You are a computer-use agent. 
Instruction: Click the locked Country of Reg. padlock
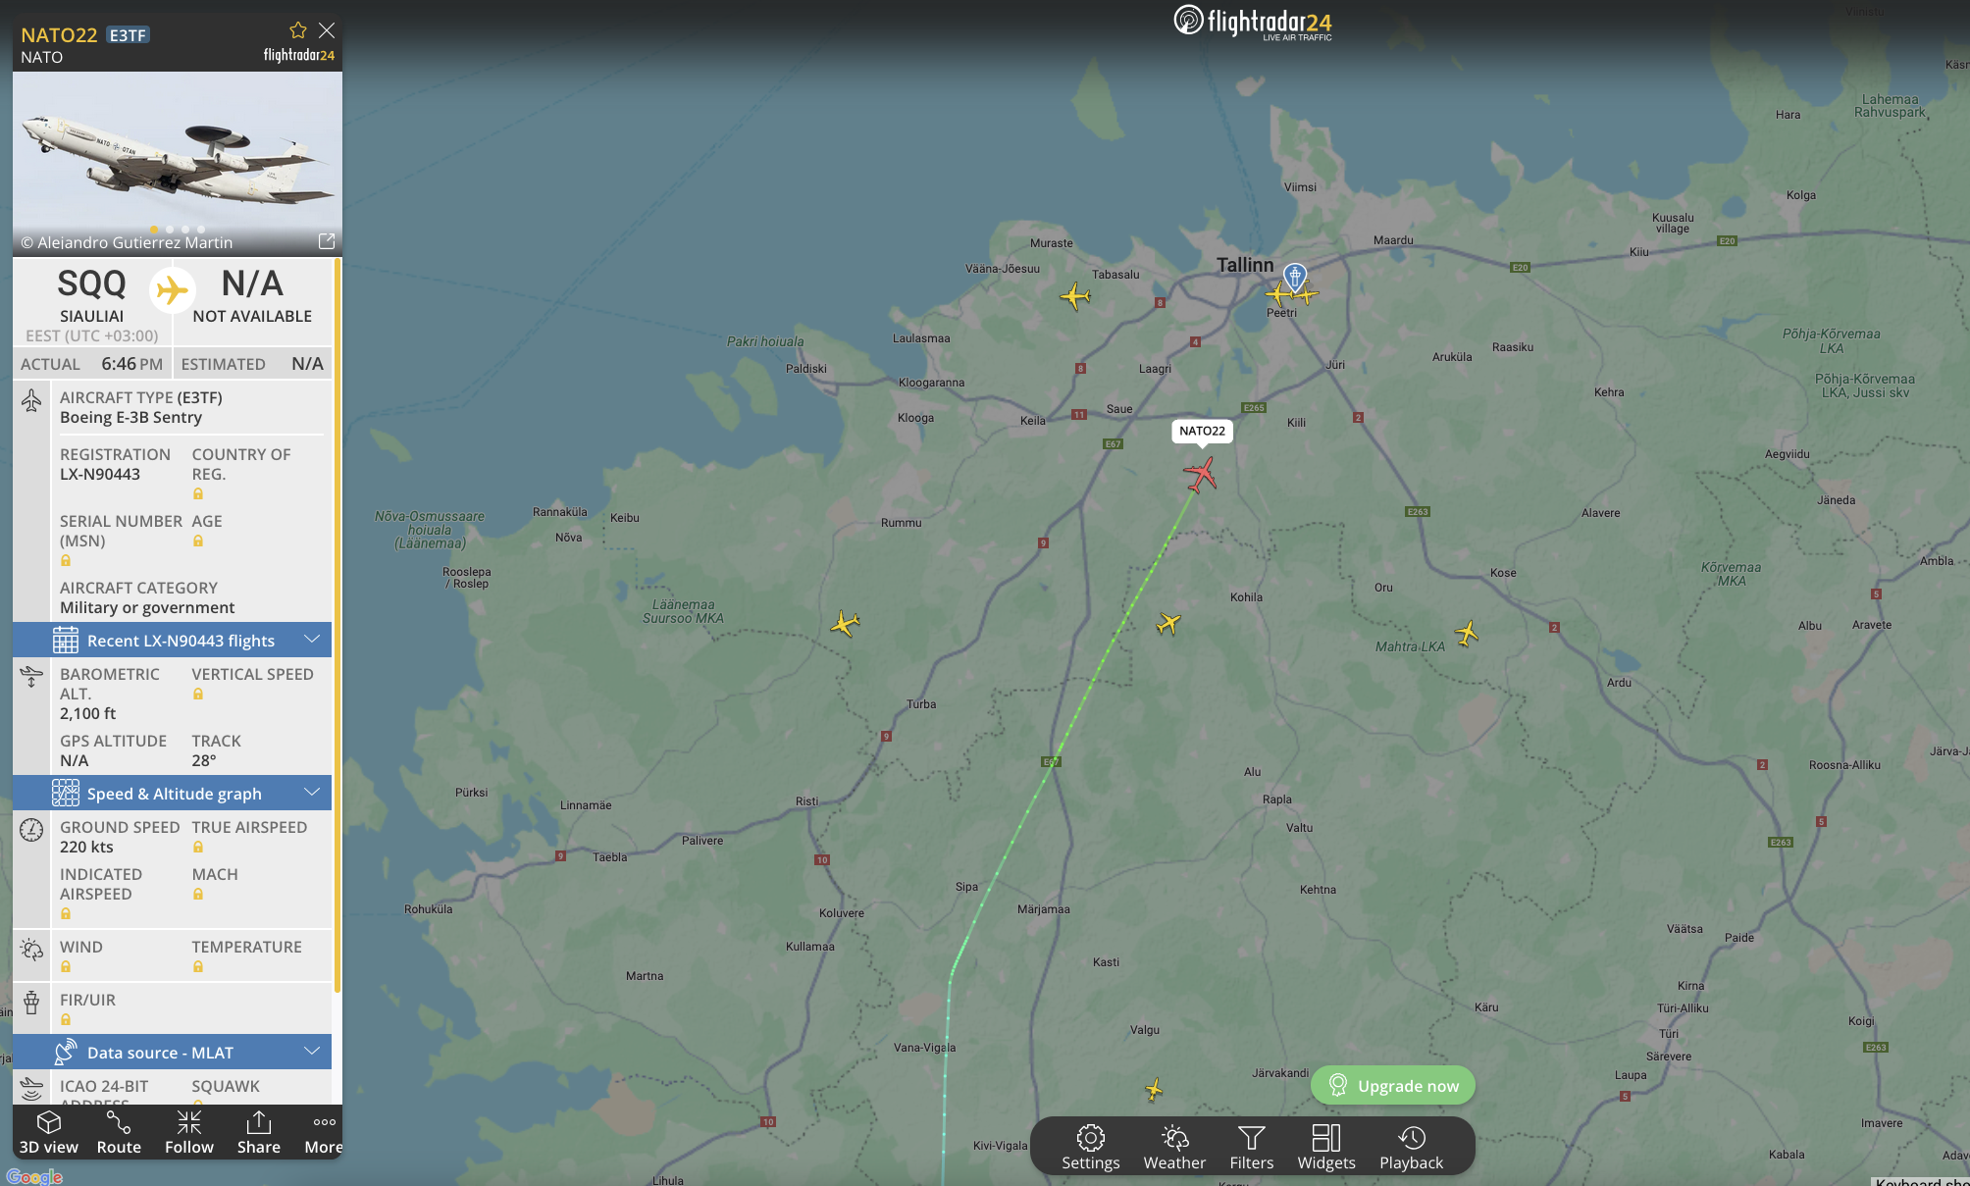point(198,494)
